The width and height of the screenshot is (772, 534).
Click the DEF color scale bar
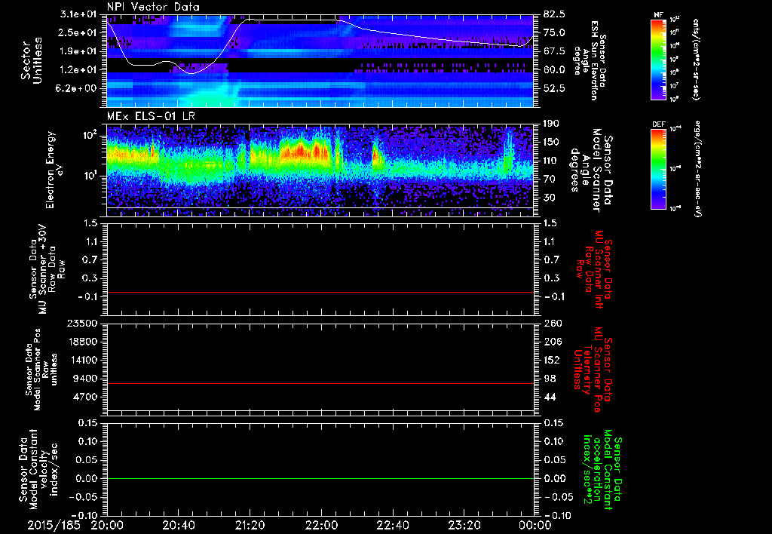tap(658, 167)
